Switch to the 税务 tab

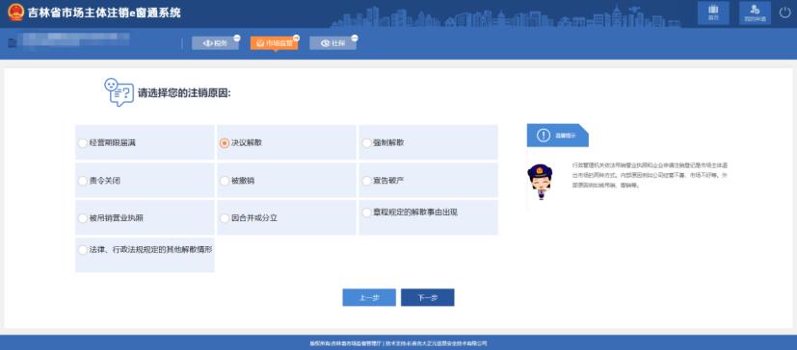(x=215, y=43)
